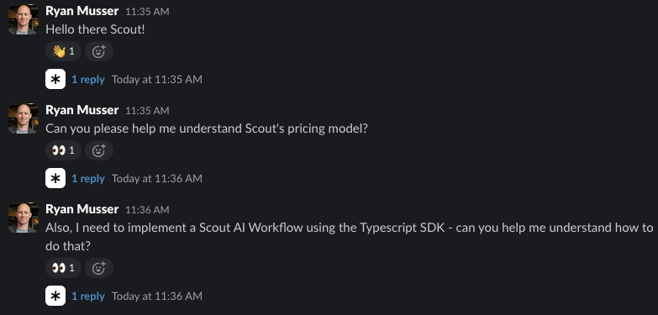Expand the '1 reply' thread under pricing model question
Image resolution: width=658 pixels, height=315 pixels.
(88, 178)
